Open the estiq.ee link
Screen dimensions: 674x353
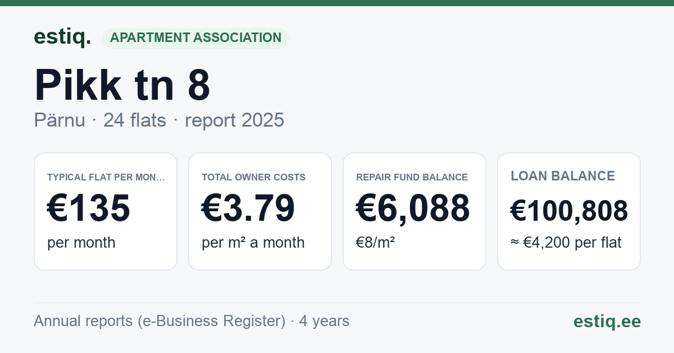[607, 321]
